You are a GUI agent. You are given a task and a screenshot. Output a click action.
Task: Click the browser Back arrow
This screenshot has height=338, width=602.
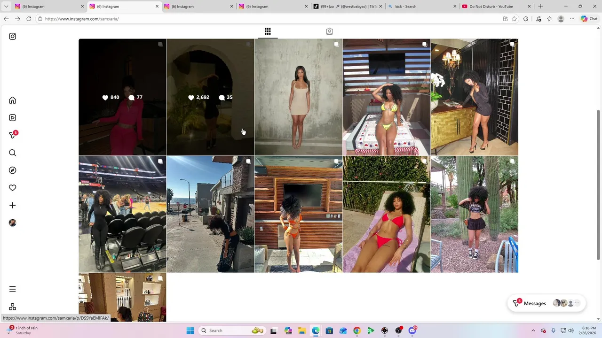click(x=6, y=19)
